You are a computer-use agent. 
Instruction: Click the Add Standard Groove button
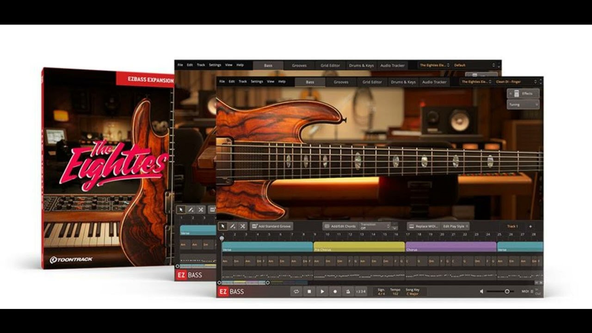(271, 226)
